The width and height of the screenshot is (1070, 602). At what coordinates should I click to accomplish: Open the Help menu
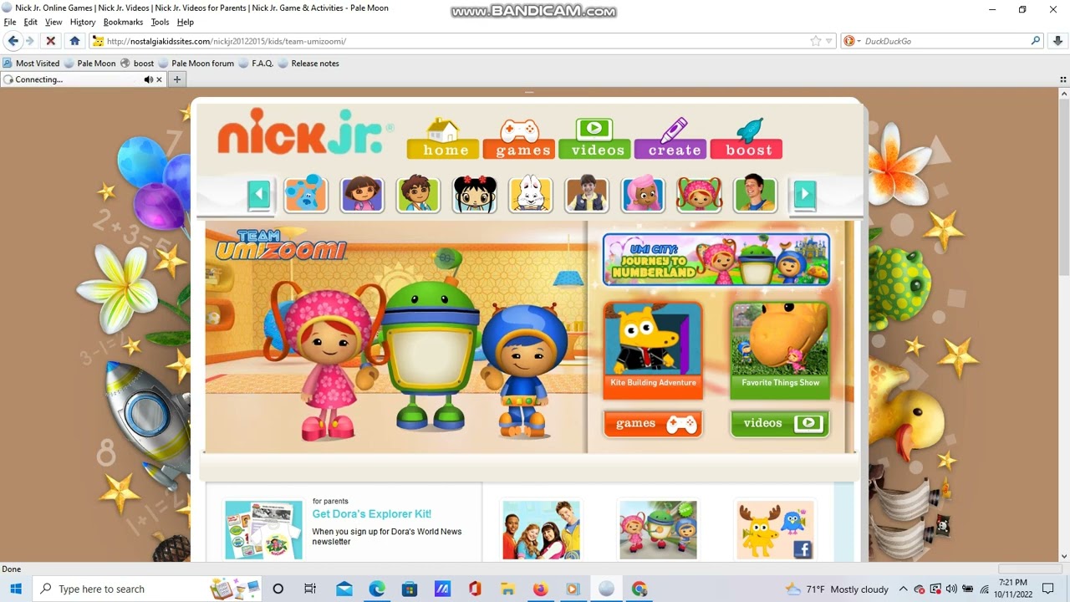pyautogui.click(x=186, y=23)
